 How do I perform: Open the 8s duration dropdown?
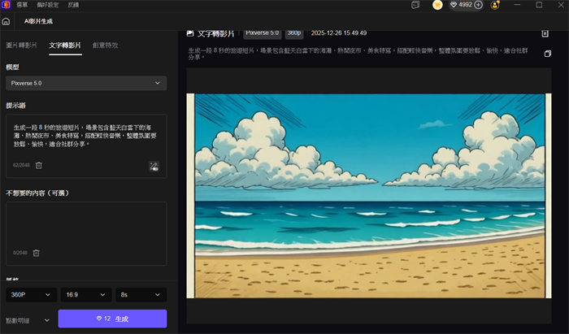141,295
